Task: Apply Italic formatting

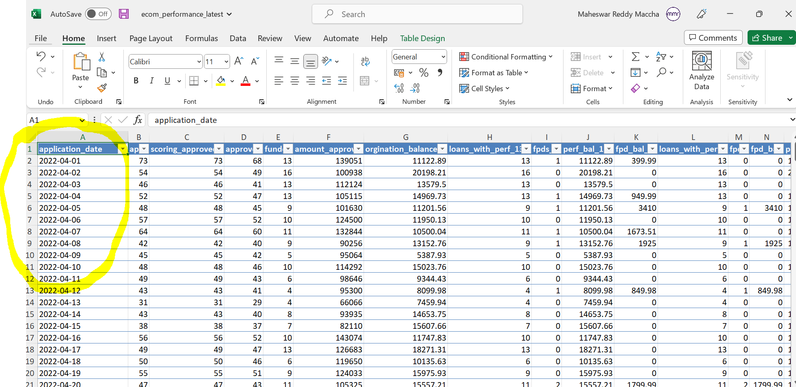Action: pos(151,81)
